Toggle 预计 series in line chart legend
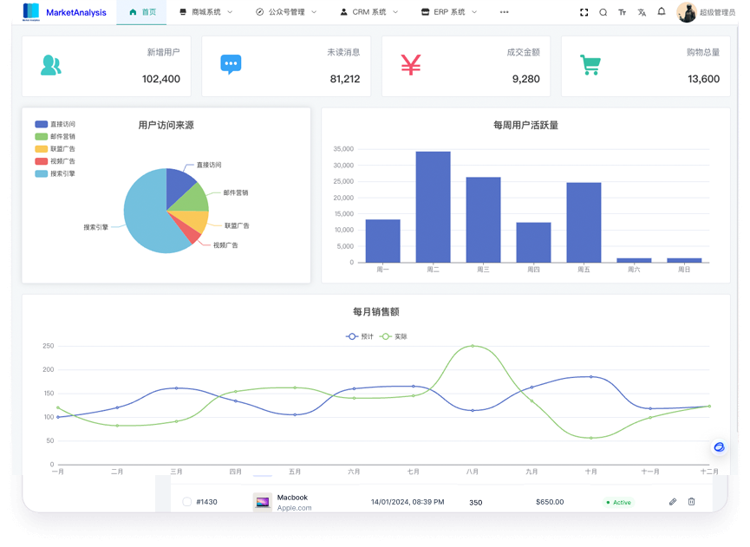 click(x=359, y=336)
